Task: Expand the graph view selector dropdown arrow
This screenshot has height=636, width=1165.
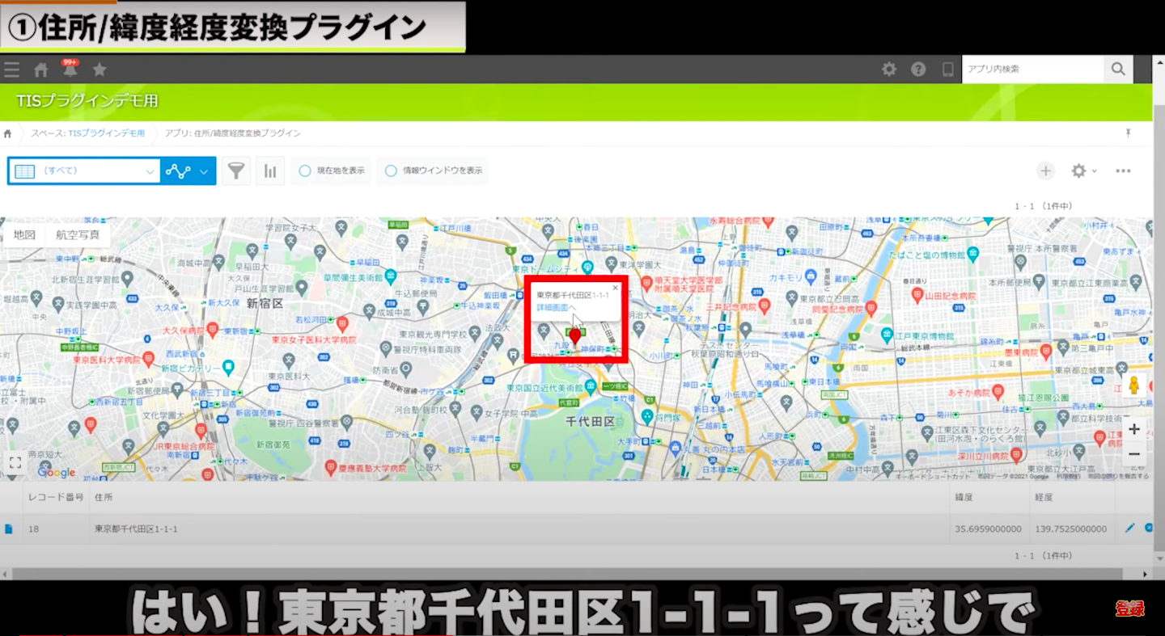Action: [x=204, y=171]
